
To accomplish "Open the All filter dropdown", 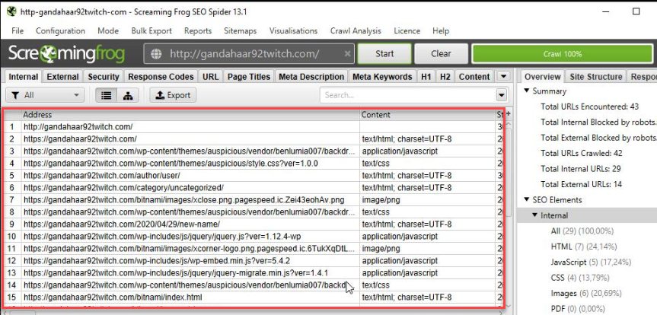I will (x=45, y=95).
